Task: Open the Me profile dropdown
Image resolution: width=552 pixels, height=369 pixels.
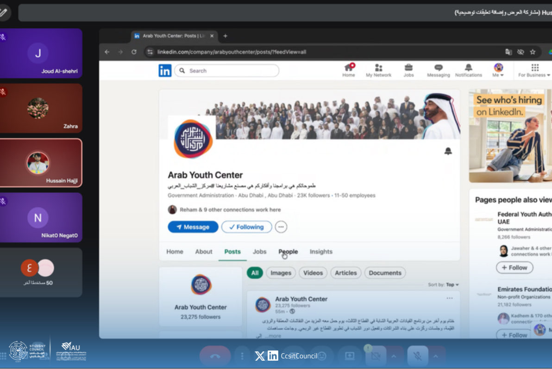Action: coord(498,70)
